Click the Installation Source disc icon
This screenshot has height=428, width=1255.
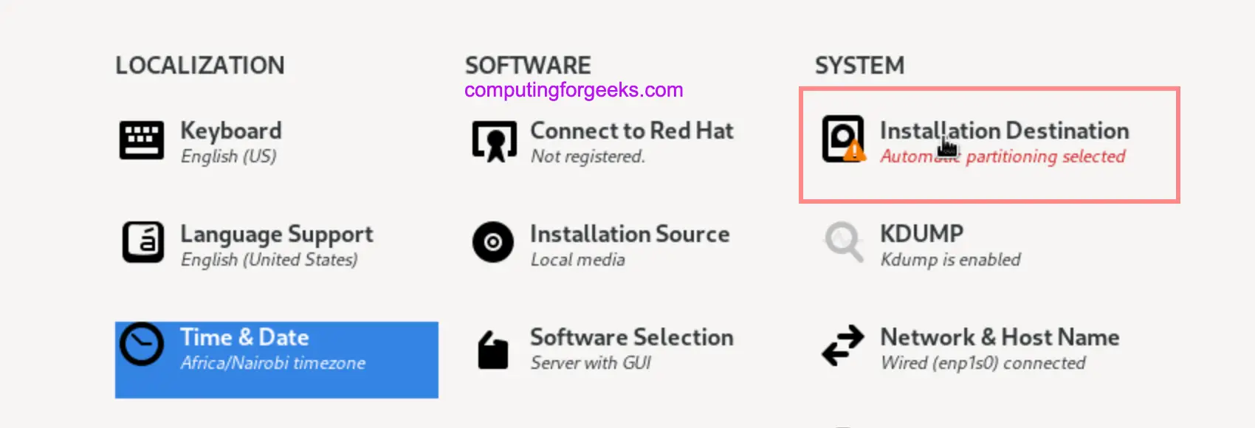[493, 242]
